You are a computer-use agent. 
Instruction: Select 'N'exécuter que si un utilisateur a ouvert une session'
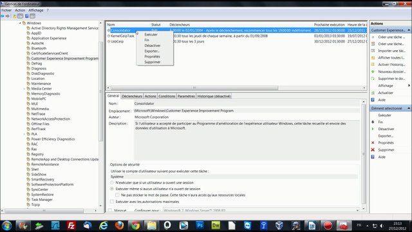tap(112, 182)
